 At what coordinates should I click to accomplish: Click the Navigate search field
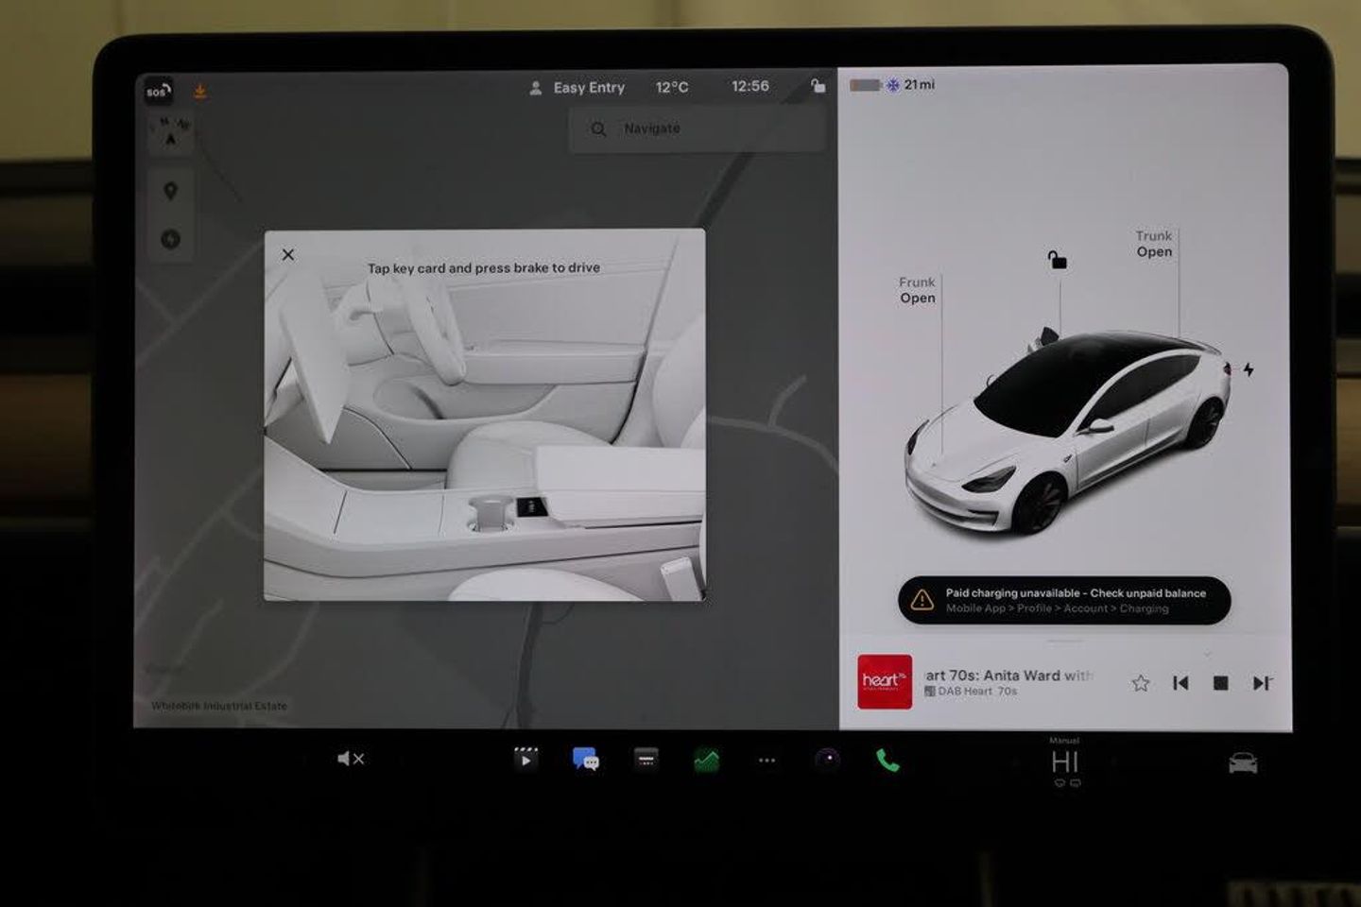(697, 128)
